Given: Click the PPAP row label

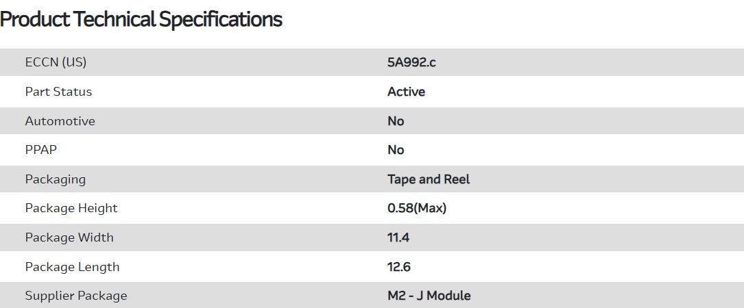Looking at the screenshot, I should 40,150.
